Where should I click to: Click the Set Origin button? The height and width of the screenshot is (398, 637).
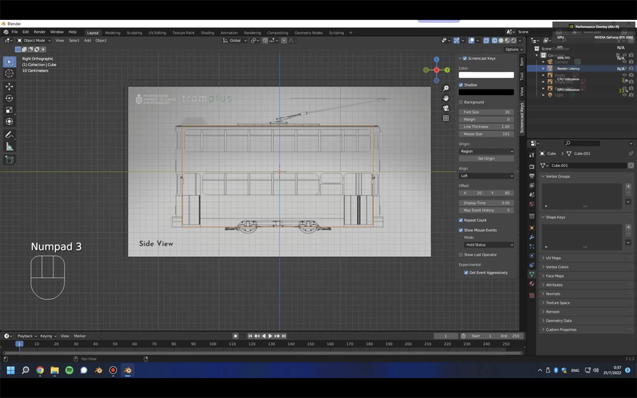click(486, 159)
